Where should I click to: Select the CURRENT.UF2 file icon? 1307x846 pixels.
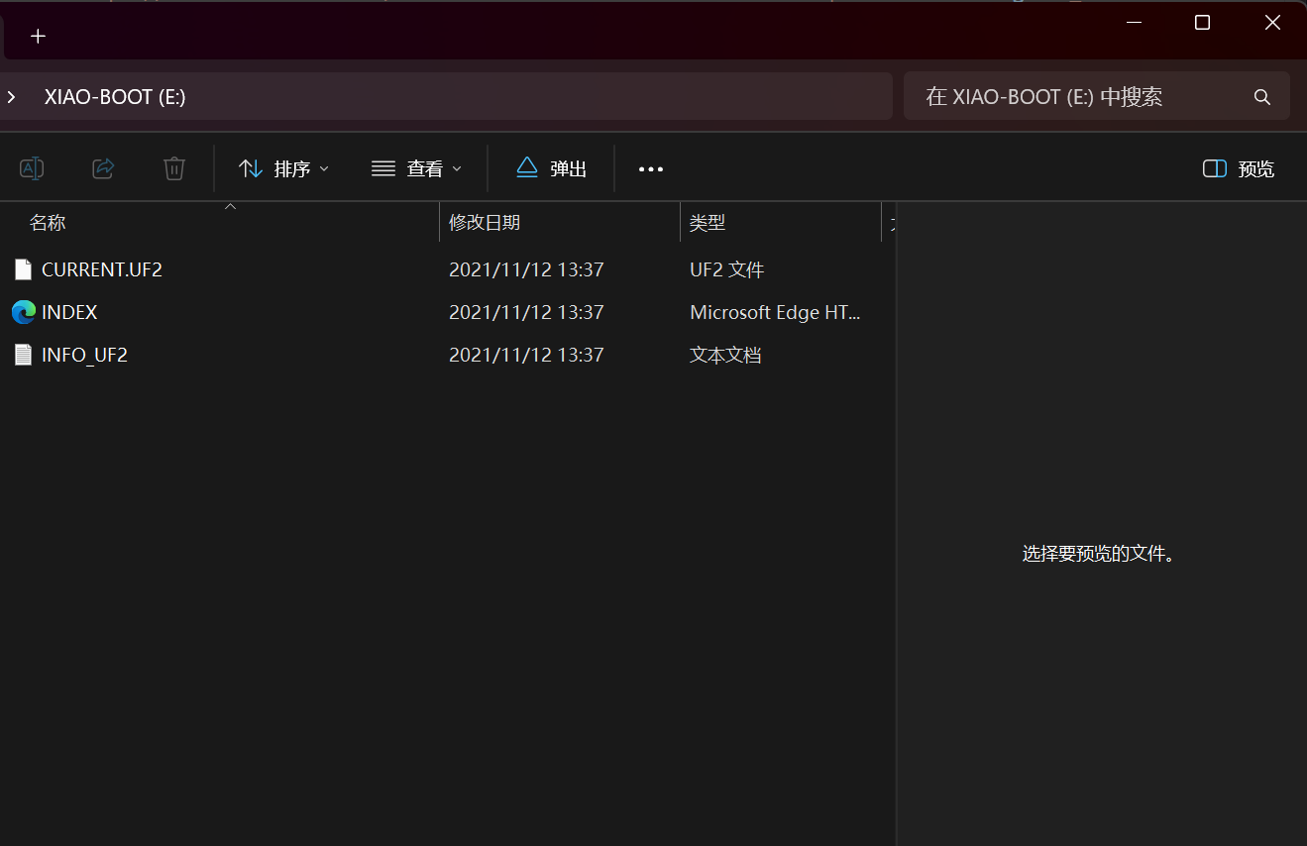coord(24,269)
